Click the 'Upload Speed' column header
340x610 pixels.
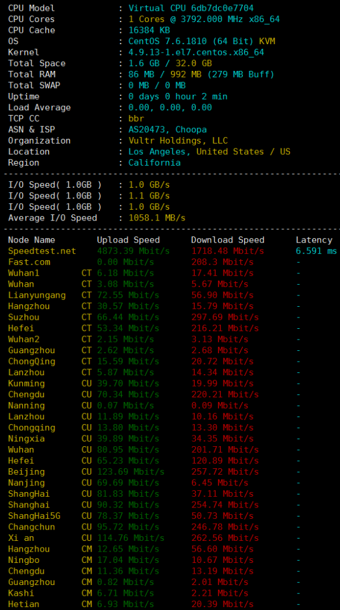click(129, 240)
